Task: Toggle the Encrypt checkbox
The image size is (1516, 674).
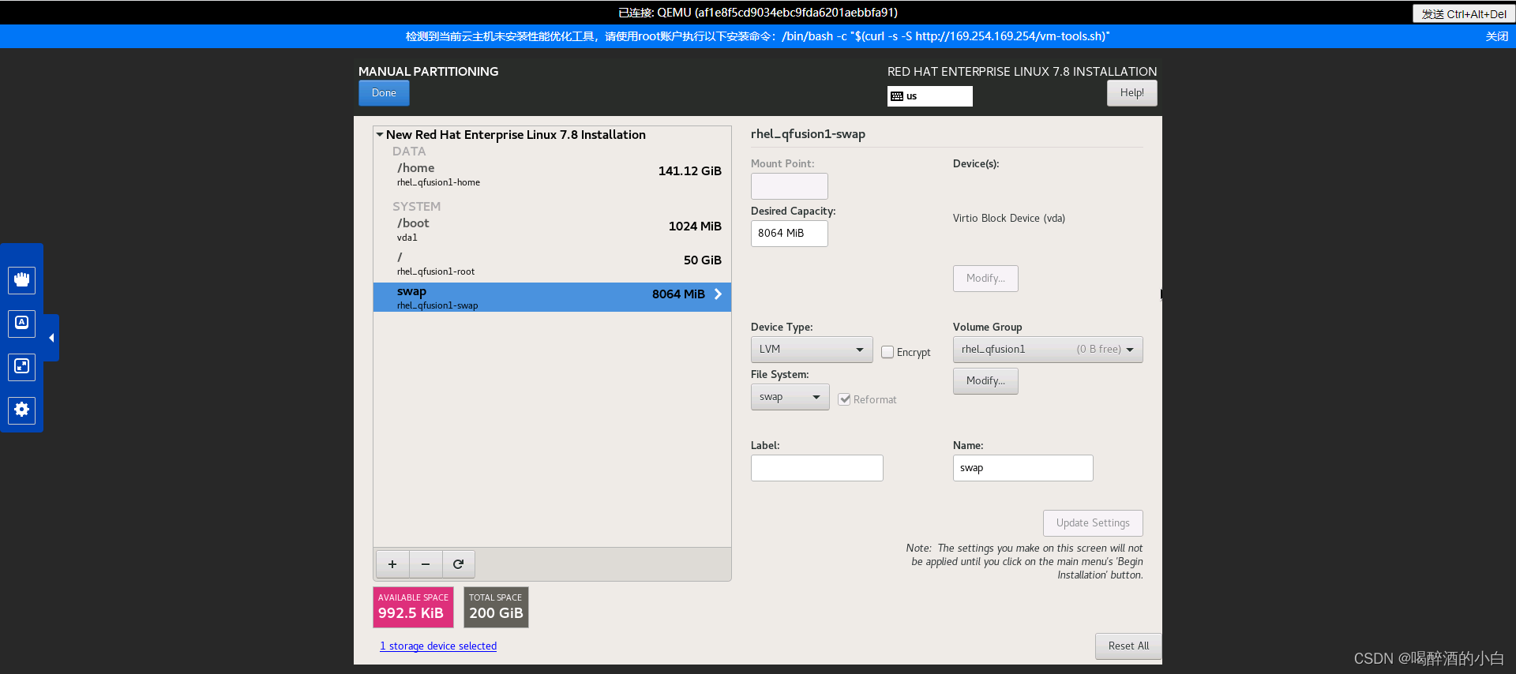Action: pyautogui.click(x=887, y=352)
